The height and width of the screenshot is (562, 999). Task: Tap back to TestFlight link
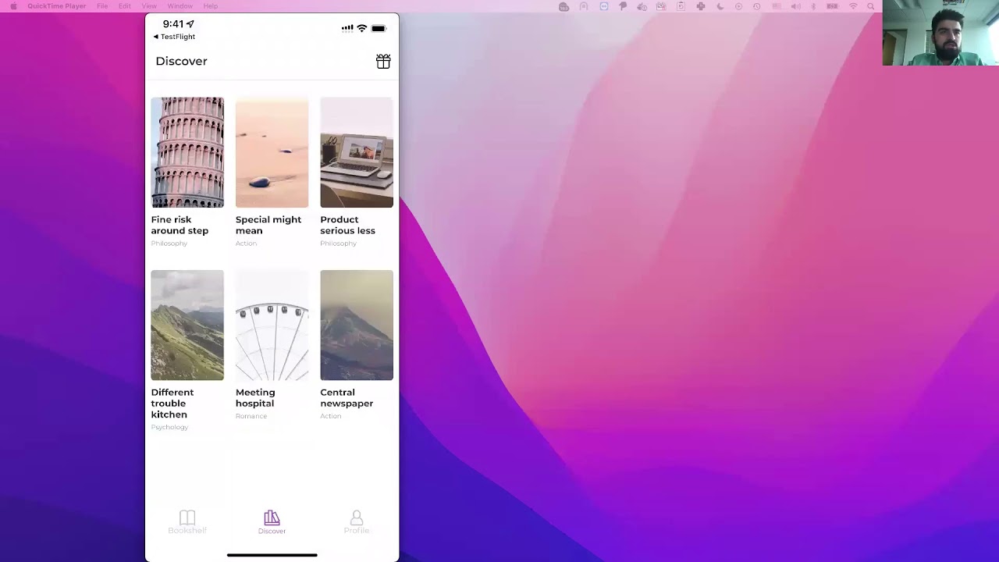(x=175, y=37)
